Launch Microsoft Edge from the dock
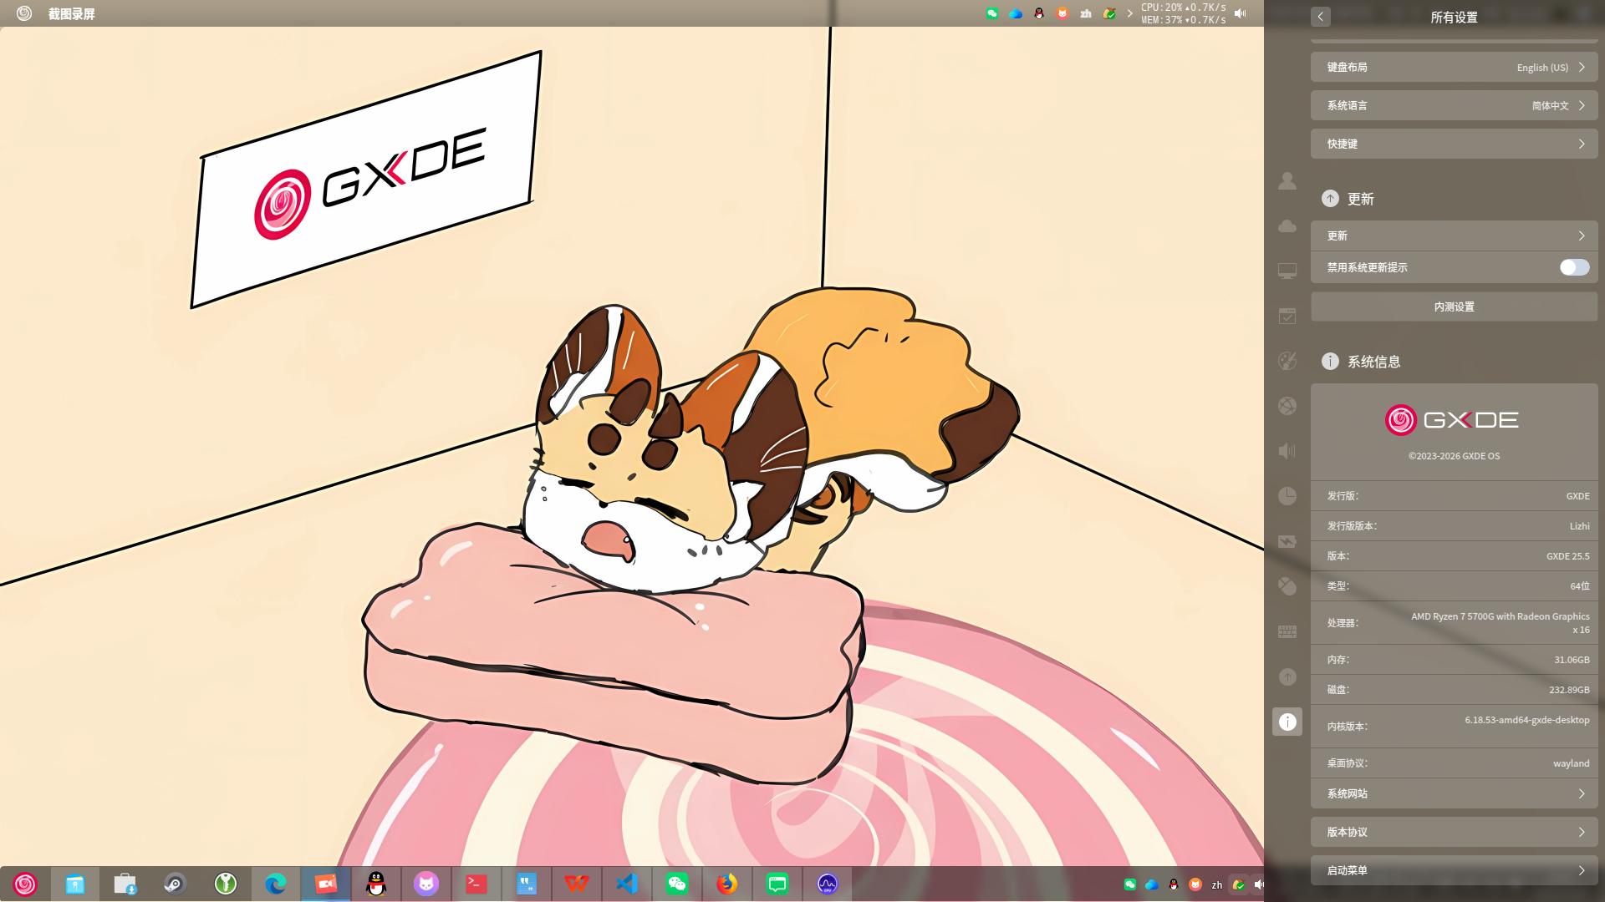 click(x=275, y=884)
